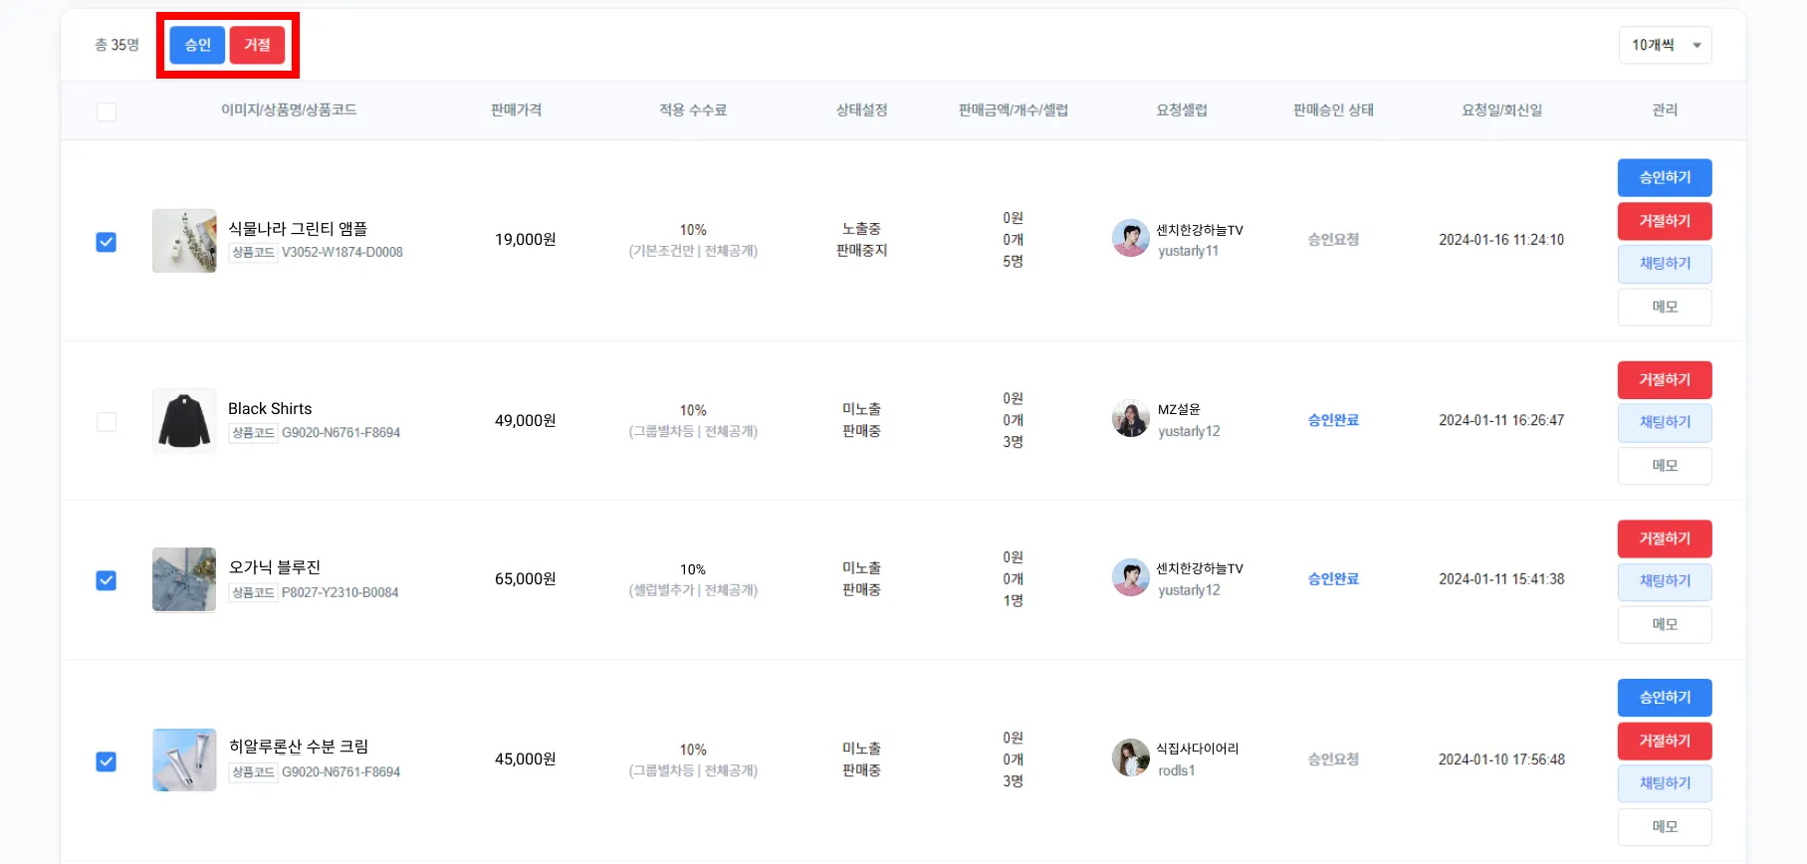This screenshot has width=1807, height=864.
Task: Open the 10개씩 page size dropdown
Action: [1664, 45]
